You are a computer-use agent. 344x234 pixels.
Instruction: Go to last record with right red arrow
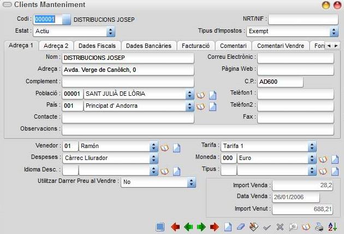click(x=215, y=227)
